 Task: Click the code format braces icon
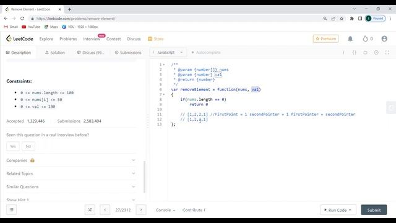point(354,53)
